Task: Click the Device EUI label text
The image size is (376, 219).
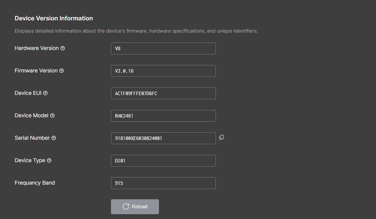Action: click(x=28, y=93)
